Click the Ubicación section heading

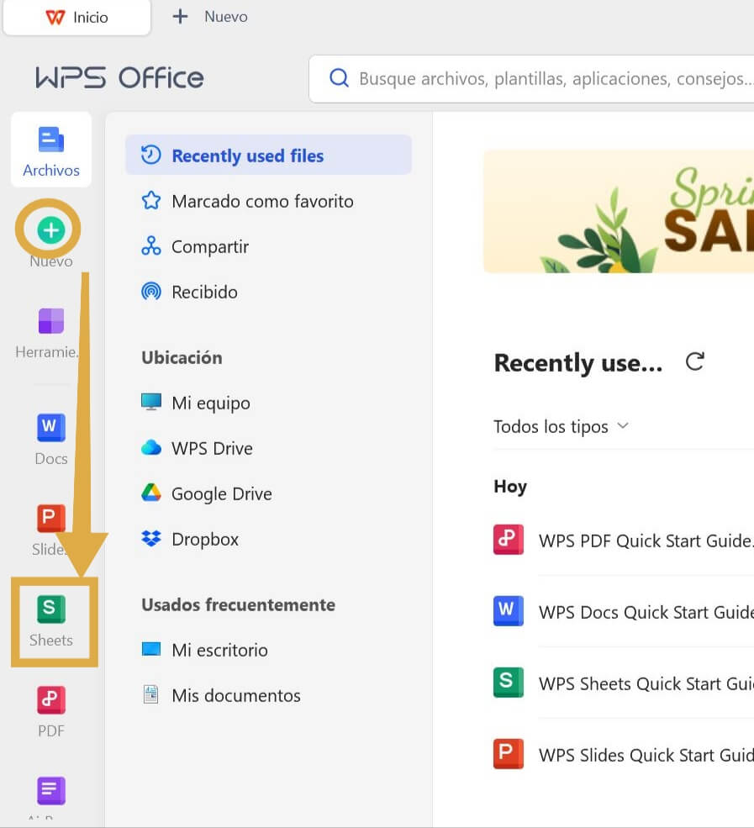(182, 357)
